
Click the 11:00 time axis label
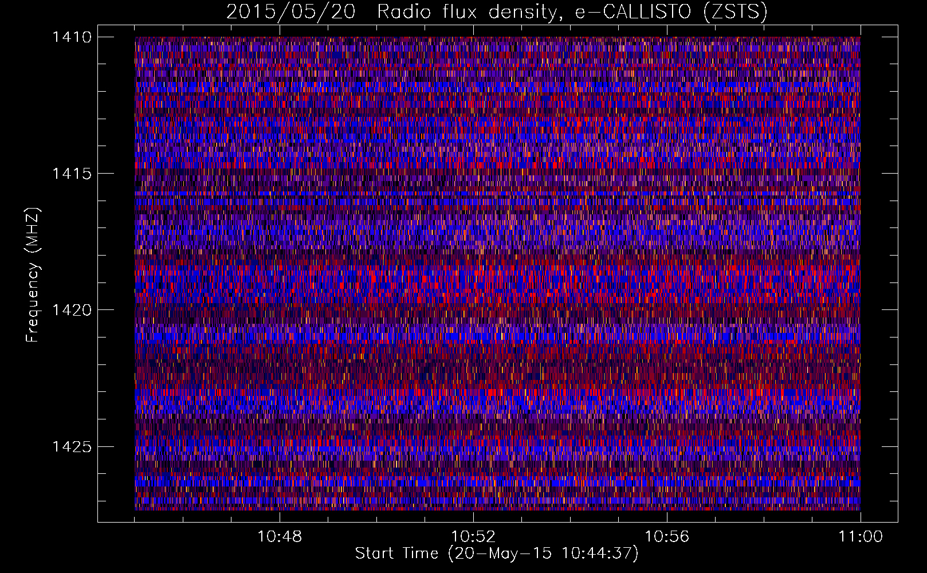pos(861,537)
